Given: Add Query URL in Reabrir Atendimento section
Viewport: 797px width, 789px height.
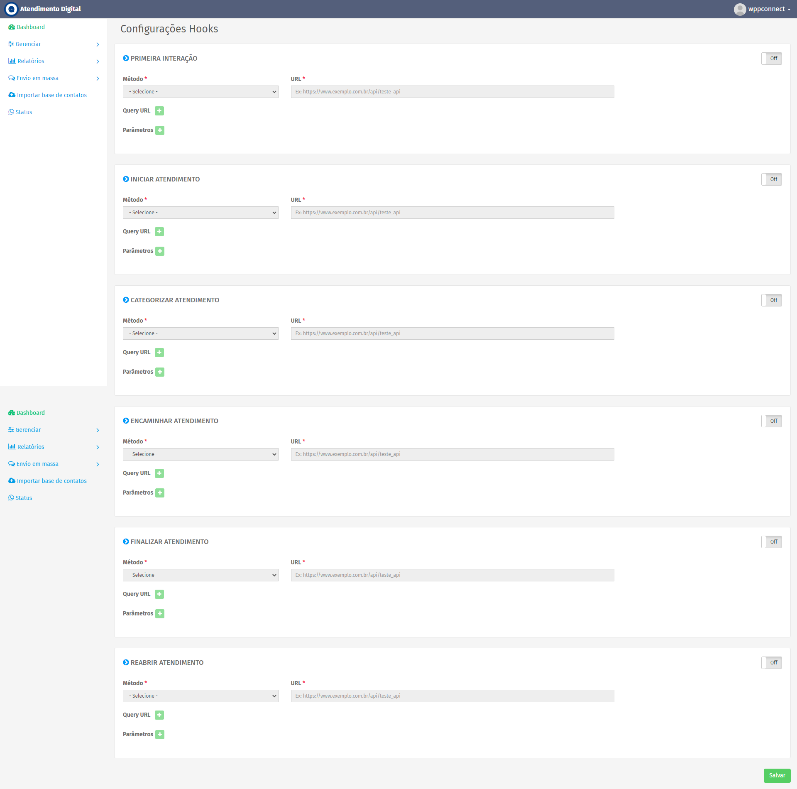Looking at the screenshot, I should (x=159, y=715).
